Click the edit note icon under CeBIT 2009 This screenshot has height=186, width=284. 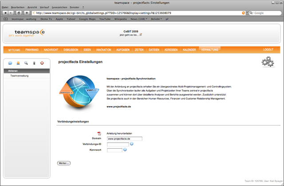coord(141,35)
